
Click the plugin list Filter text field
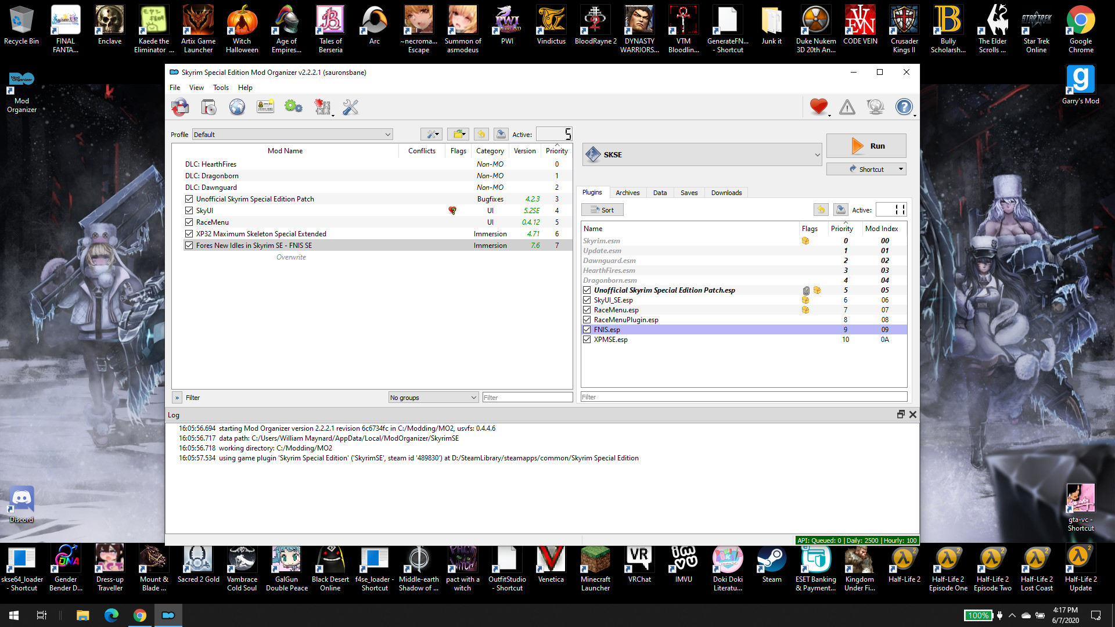744,397
